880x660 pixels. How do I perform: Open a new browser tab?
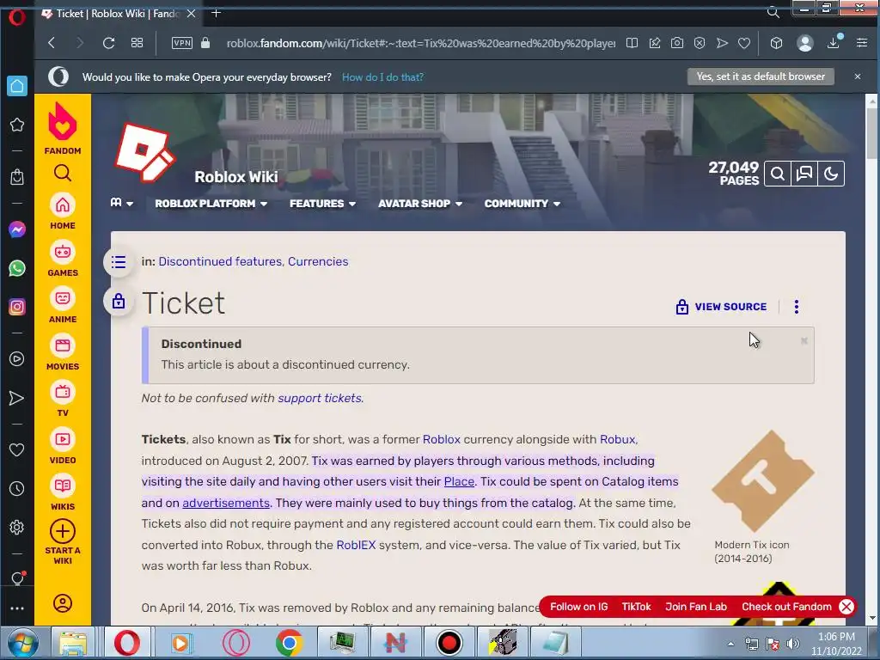[216, 13]
